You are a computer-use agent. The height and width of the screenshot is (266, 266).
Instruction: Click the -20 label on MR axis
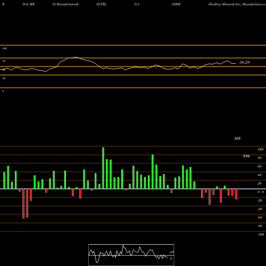(x=260, y=201)
